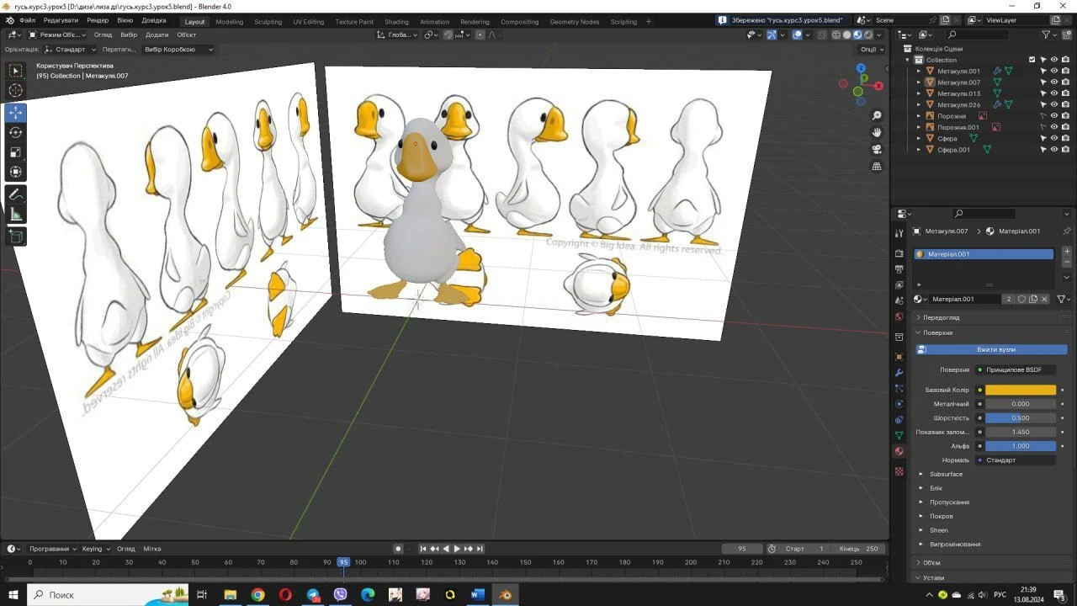Open the Редагувати menu
This screenshot has height=606, width=1077.
coord(61,20)
